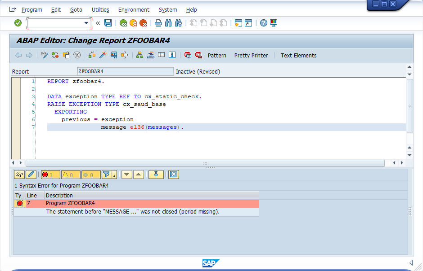The height and width of the screenshot is (271, 423).
Task: Toggle the errors filter showing 1
Action: (x=50, y=175)
